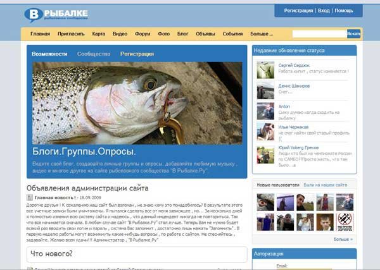The height and width of the screenshot is (270, 380).
Task: Expand the Больше ... navigation menu
Action: pos(262,34)
